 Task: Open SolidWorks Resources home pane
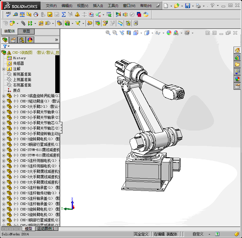pos(237,50)
